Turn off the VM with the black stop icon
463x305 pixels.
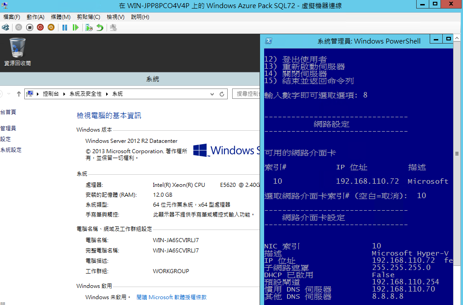click(x=30, y=27)
